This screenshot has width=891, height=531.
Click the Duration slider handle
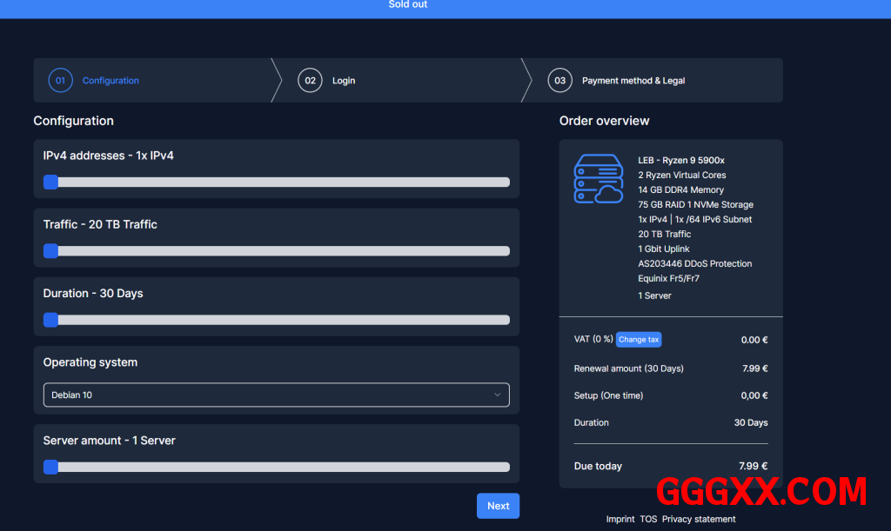(50, 320)
